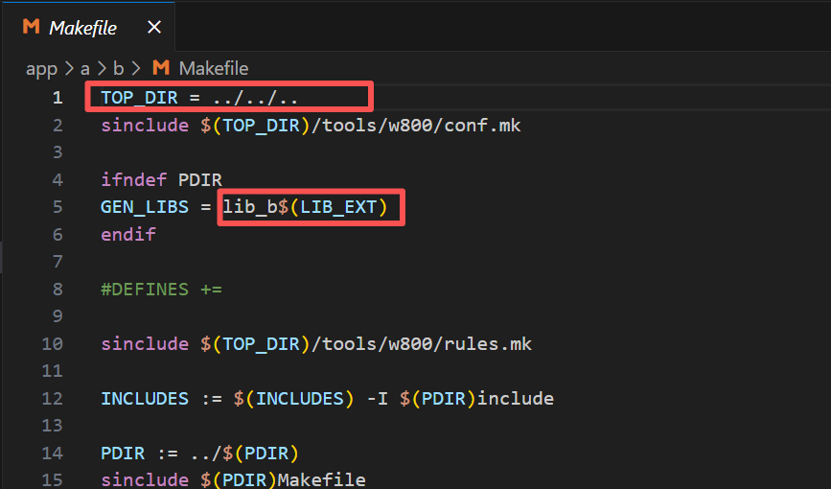
Task: Open the 'b' breadcrumb folder
Action: [119, 68]
